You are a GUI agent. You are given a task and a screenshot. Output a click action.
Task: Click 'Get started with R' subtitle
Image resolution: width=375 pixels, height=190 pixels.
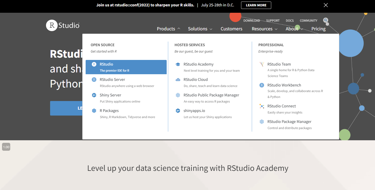coord(104,52)
